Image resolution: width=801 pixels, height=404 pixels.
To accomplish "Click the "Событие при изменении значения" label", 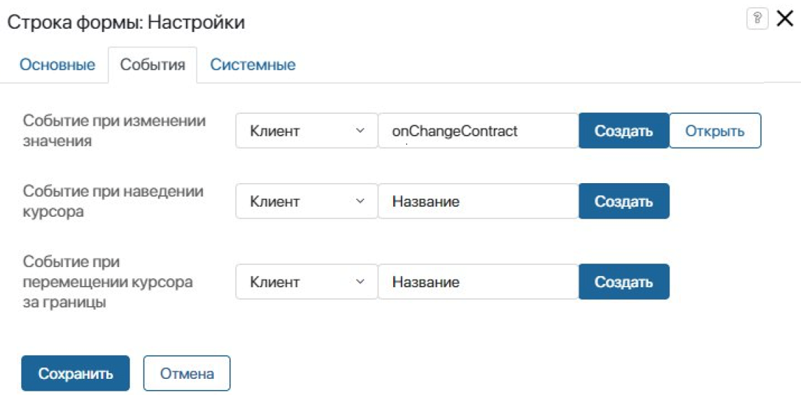I will (114, 131).
